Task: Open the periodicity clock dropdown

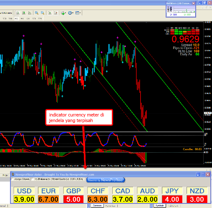Action: (x=71, y=13)
